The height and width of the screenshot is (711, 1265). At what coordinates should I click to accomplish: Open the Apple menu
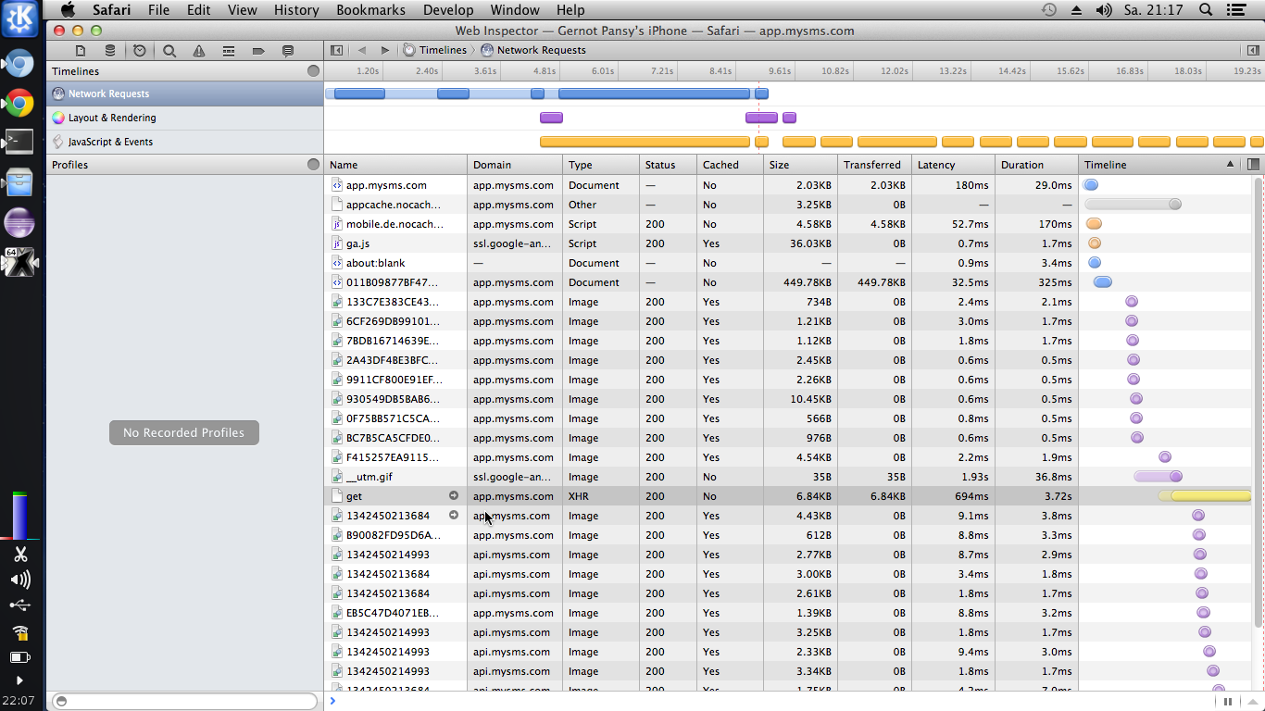coord(68,10)
